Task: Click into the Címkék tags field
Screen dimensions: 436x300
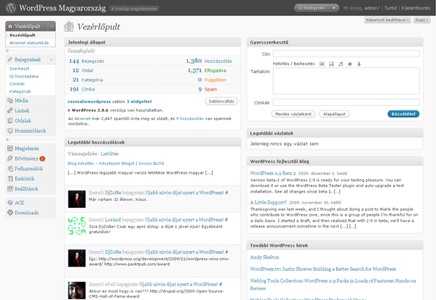Action: (x=346, y=103)
